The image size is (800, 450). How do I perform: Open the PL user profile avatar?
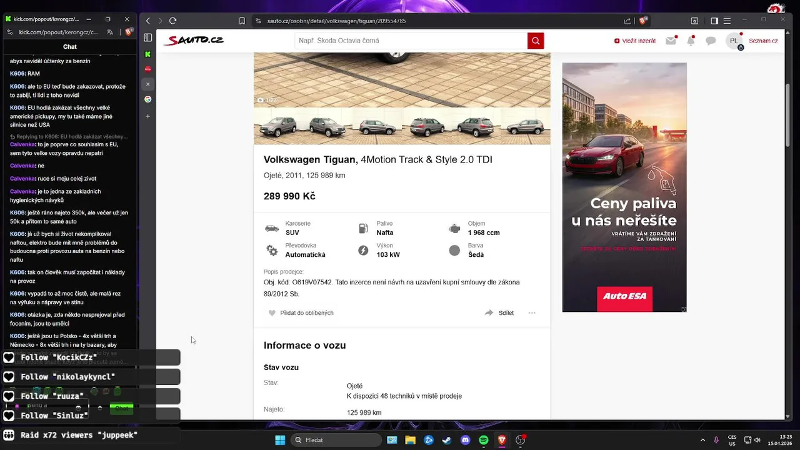point(734,41)
